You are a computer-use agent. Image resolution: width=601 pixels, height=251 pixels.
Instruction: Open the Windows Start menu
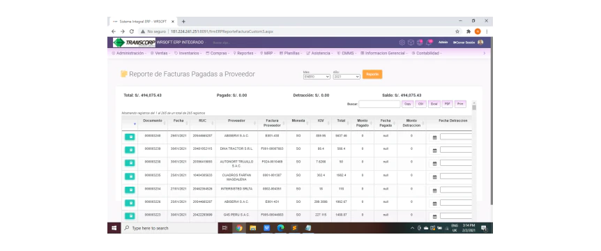pyautogui.click(x=114, y=228)
